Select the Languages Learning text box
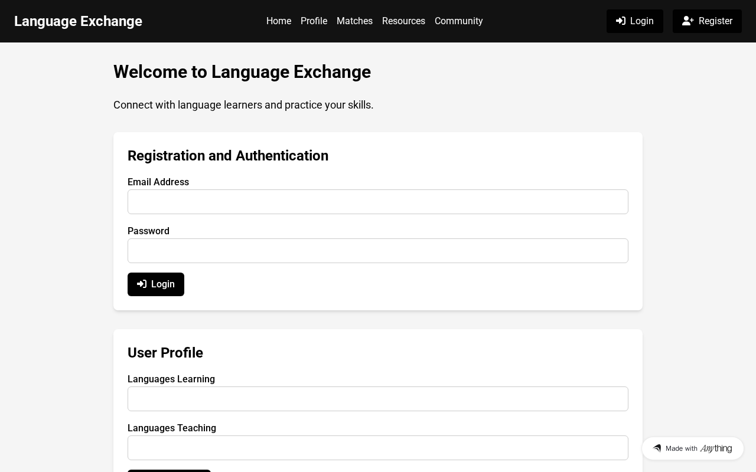756x472 pixels. 378,399
